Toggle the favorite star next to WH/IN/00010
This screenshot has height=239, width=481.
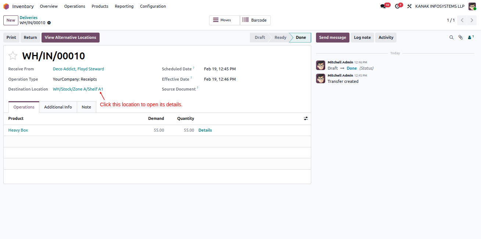coord(13,56)
